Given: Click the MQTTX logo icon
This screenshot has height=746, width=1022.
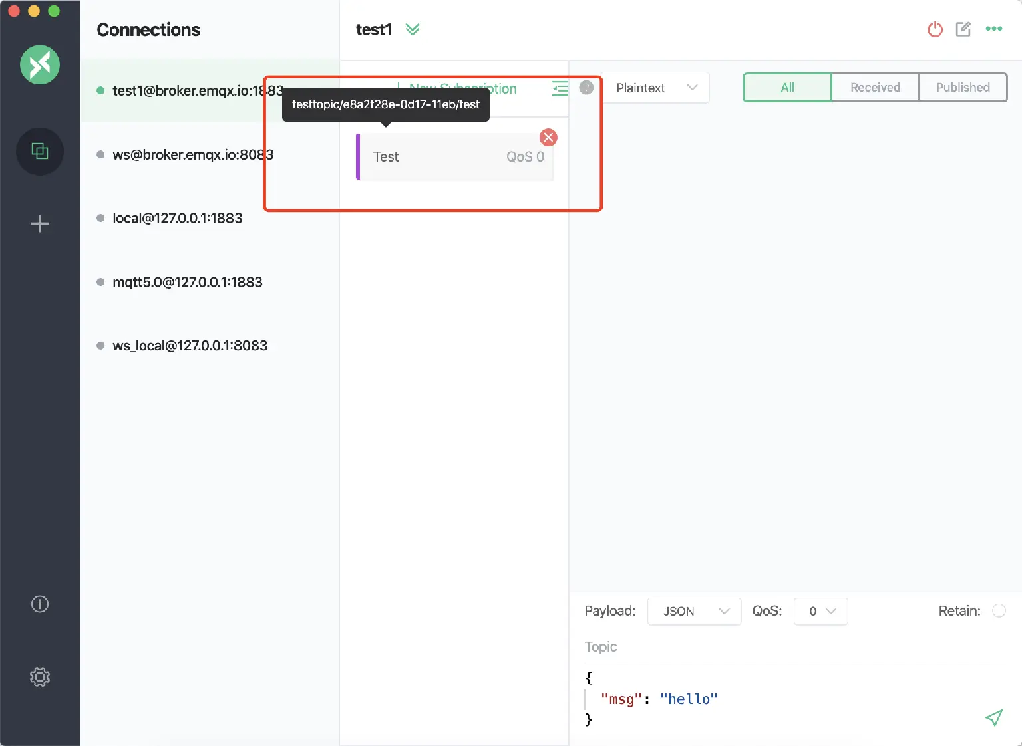Looking at the screenshot, I should (x=40, y=64).
